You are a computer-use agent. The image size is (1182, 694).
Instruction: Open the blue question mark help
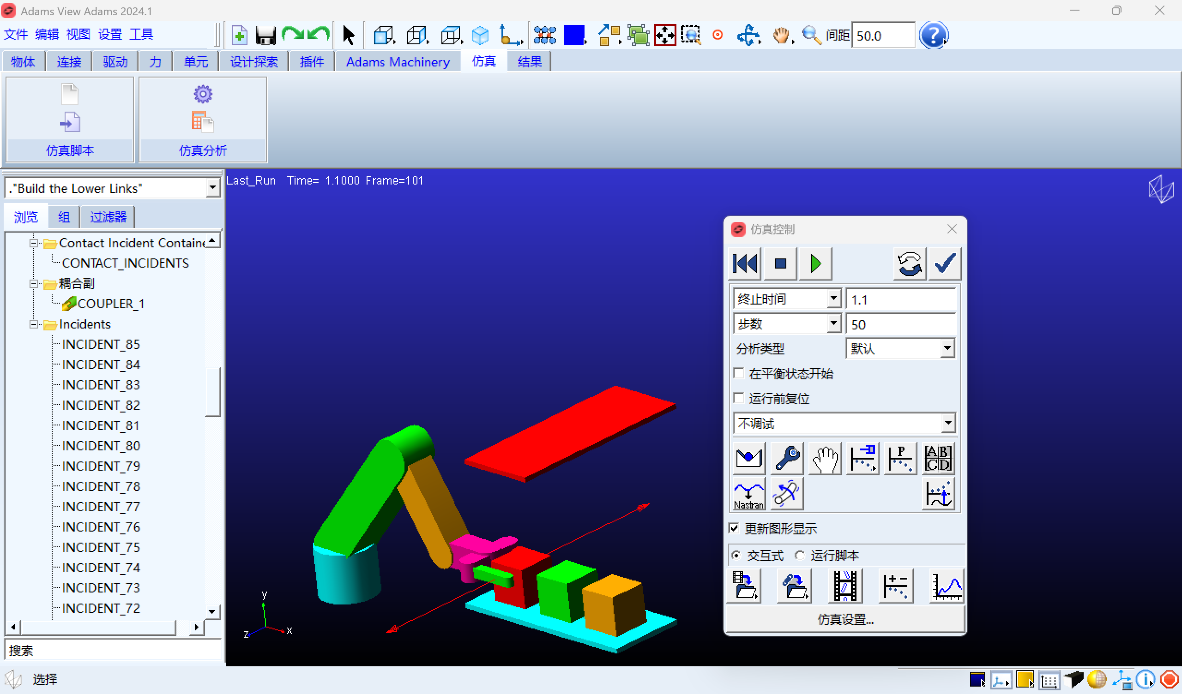tap(934, 35)
